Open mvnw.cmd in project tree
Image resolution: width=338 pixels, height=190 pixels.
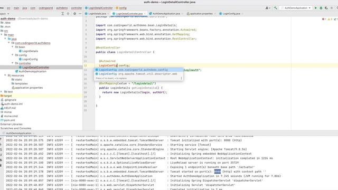[x=9, y=116]
